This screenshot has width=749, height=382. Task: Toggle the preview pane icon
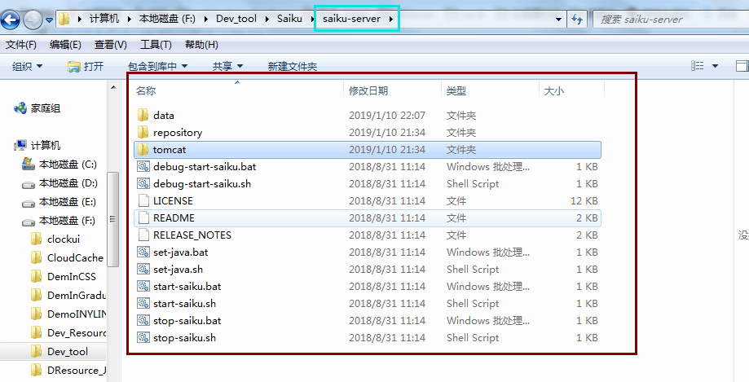point(742,66)
